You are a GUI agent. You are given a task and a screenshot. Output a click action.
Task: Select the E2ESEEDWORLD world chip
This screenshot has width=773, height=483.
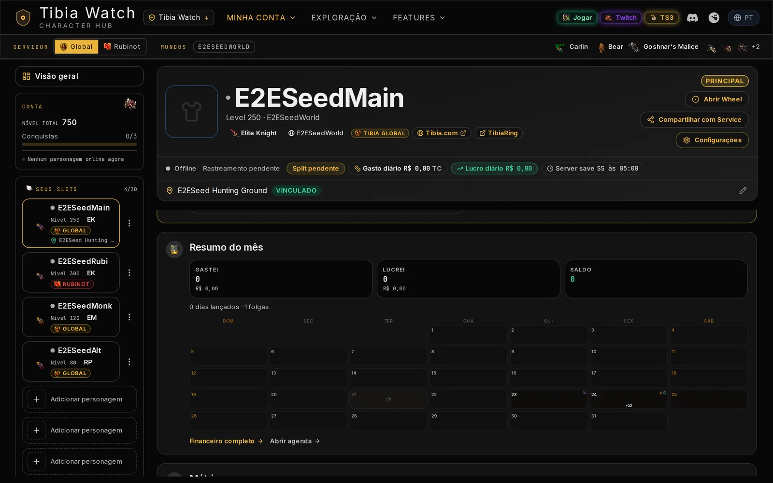pos(224,47)
